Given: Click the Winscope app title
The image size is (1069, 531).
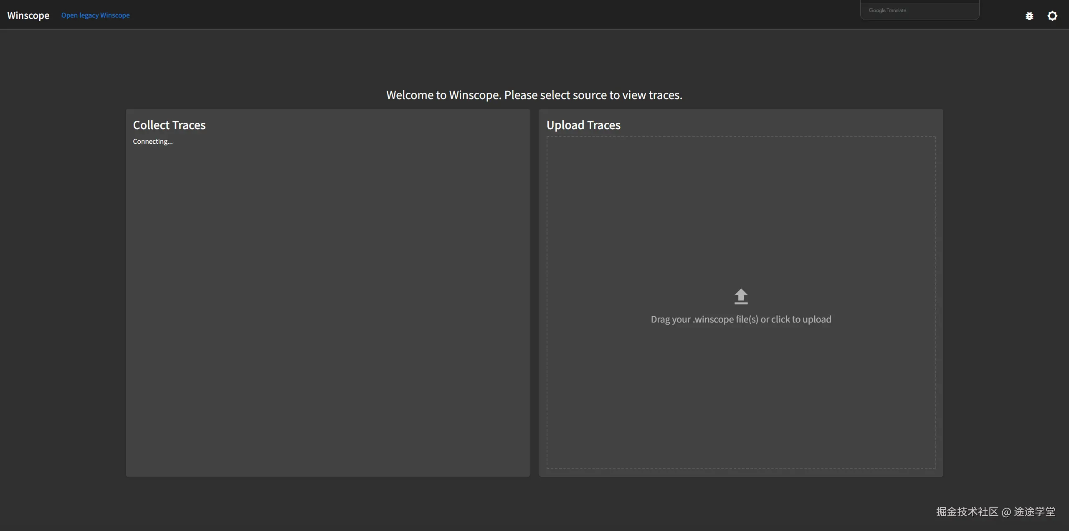Looking at the screenshot, I should (28, 15).
